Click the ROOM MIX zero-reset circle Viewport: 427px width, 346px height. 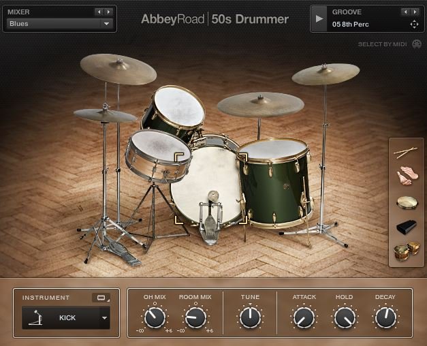[x=195, y=304]
